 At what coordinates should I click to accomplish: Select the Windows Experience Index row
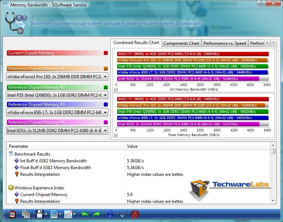(138, 188)
